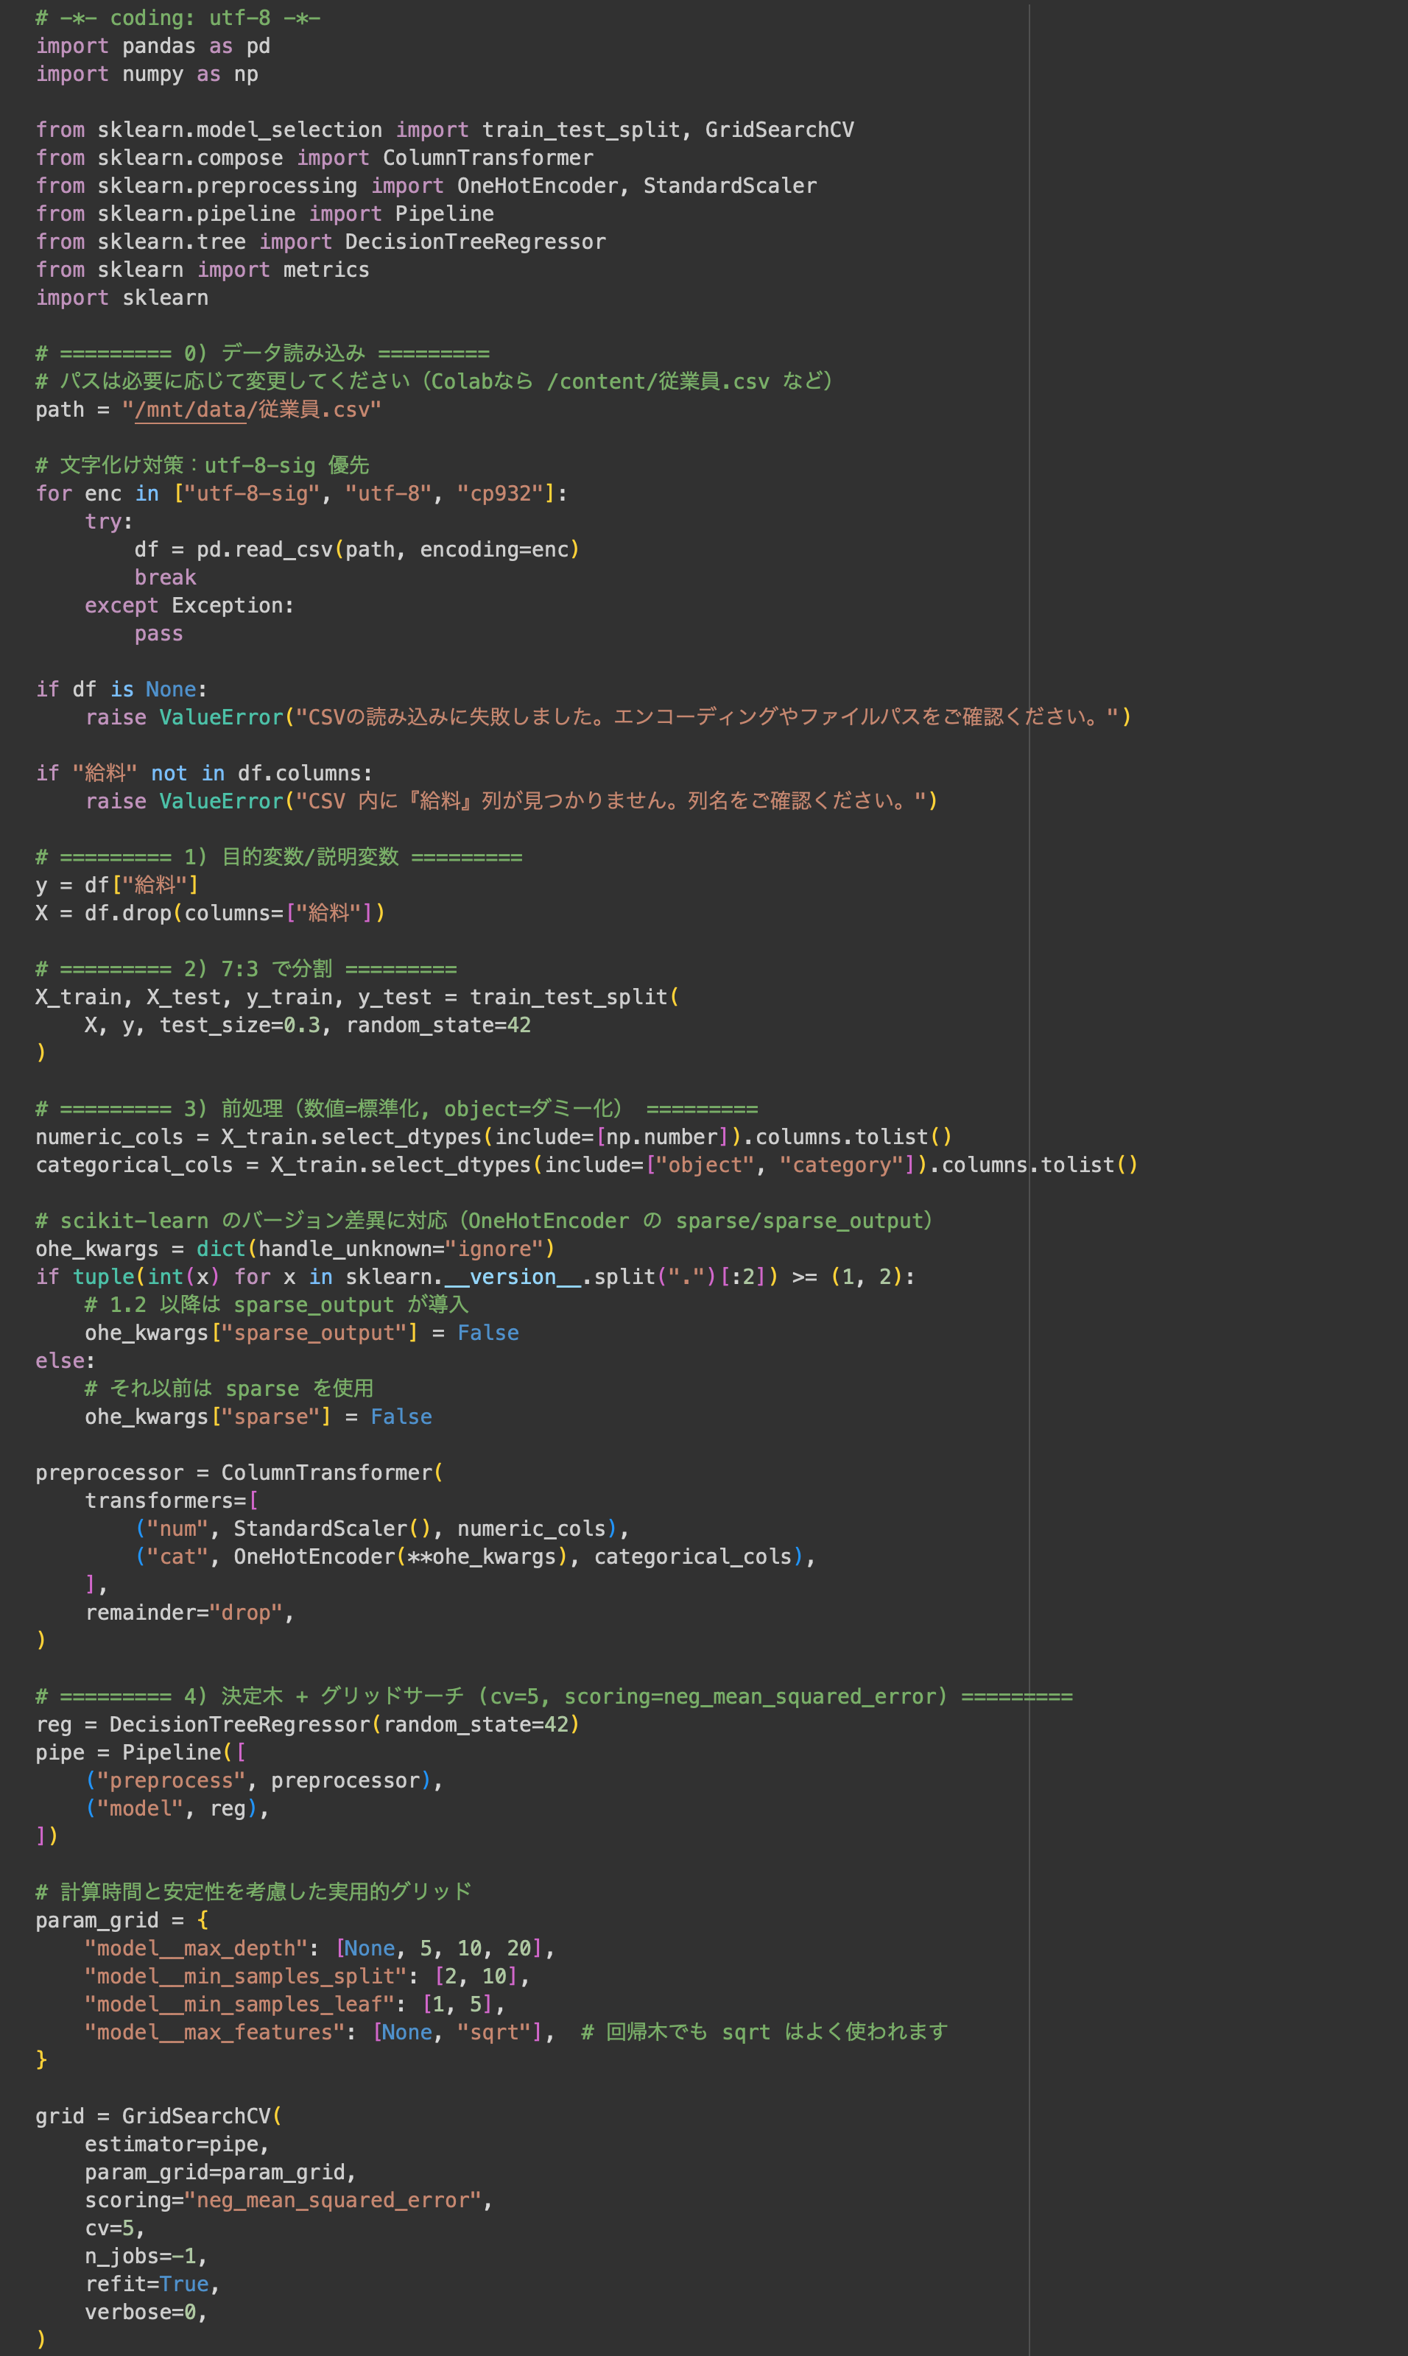Click the "import sklearn" line
Viewport: 1408px width, 2356px height.
click(x=122, y=298)
